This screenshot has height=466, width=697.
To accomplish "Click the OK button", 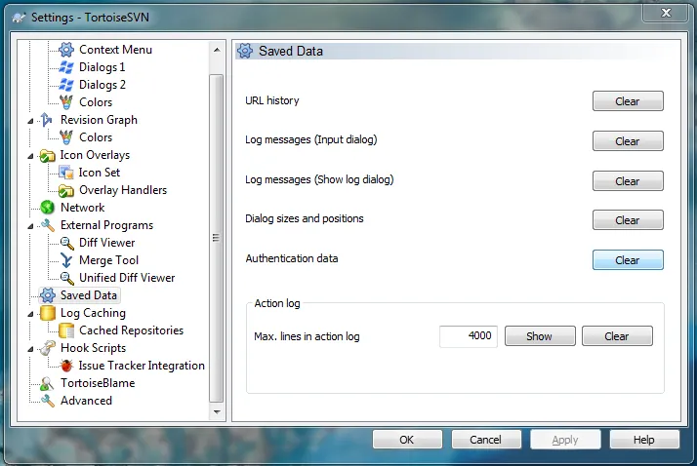I will point(407,440).
